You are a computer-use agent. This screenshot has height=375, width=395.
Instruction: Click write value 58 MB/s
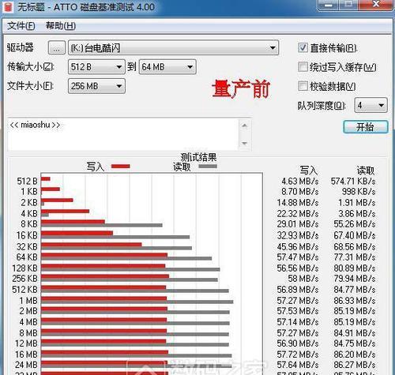pos(303,279)
